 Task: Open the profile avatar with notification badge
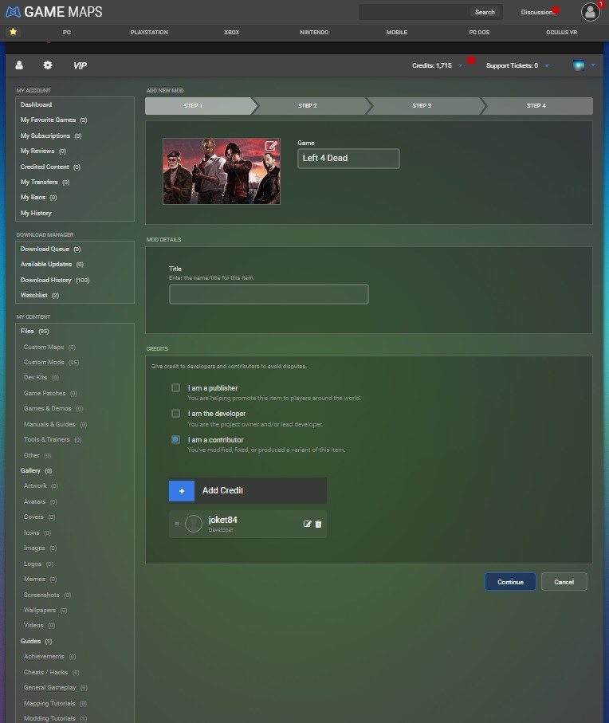coord(590,11)
